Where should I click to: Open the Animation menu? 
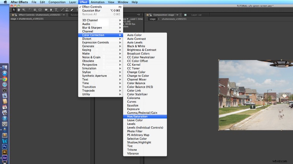coord(97,2)
